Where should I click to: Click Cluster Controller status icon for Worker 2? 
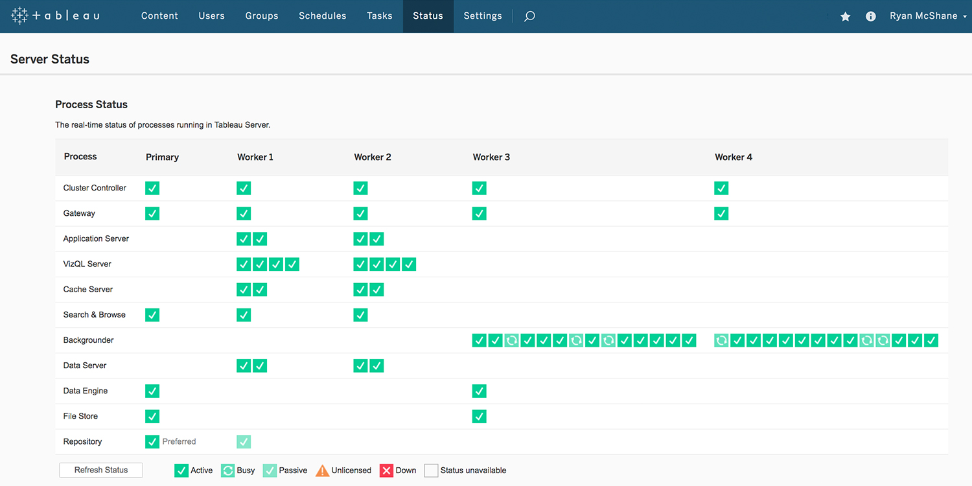coord(360,188)
